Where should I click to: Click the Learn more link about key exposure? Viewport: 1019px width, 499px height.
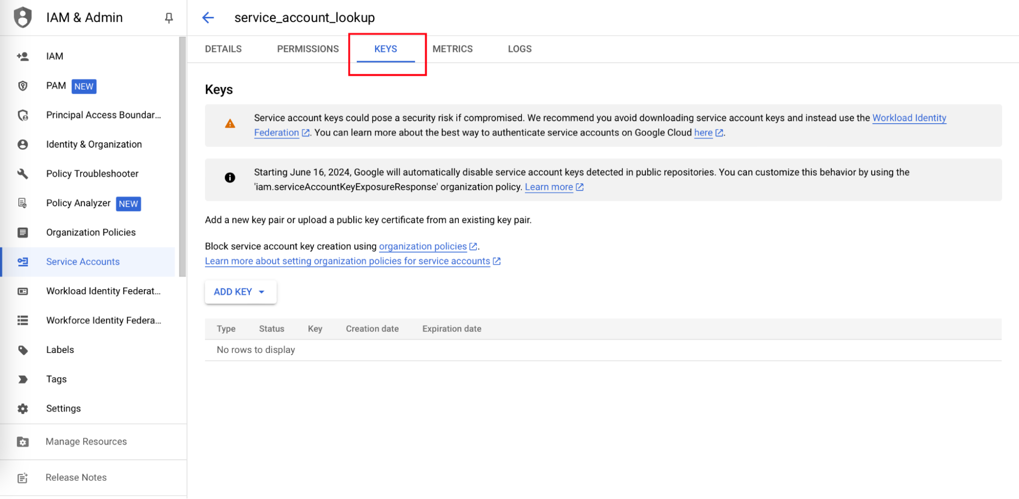pyautogui.click(x=548, y=187)
